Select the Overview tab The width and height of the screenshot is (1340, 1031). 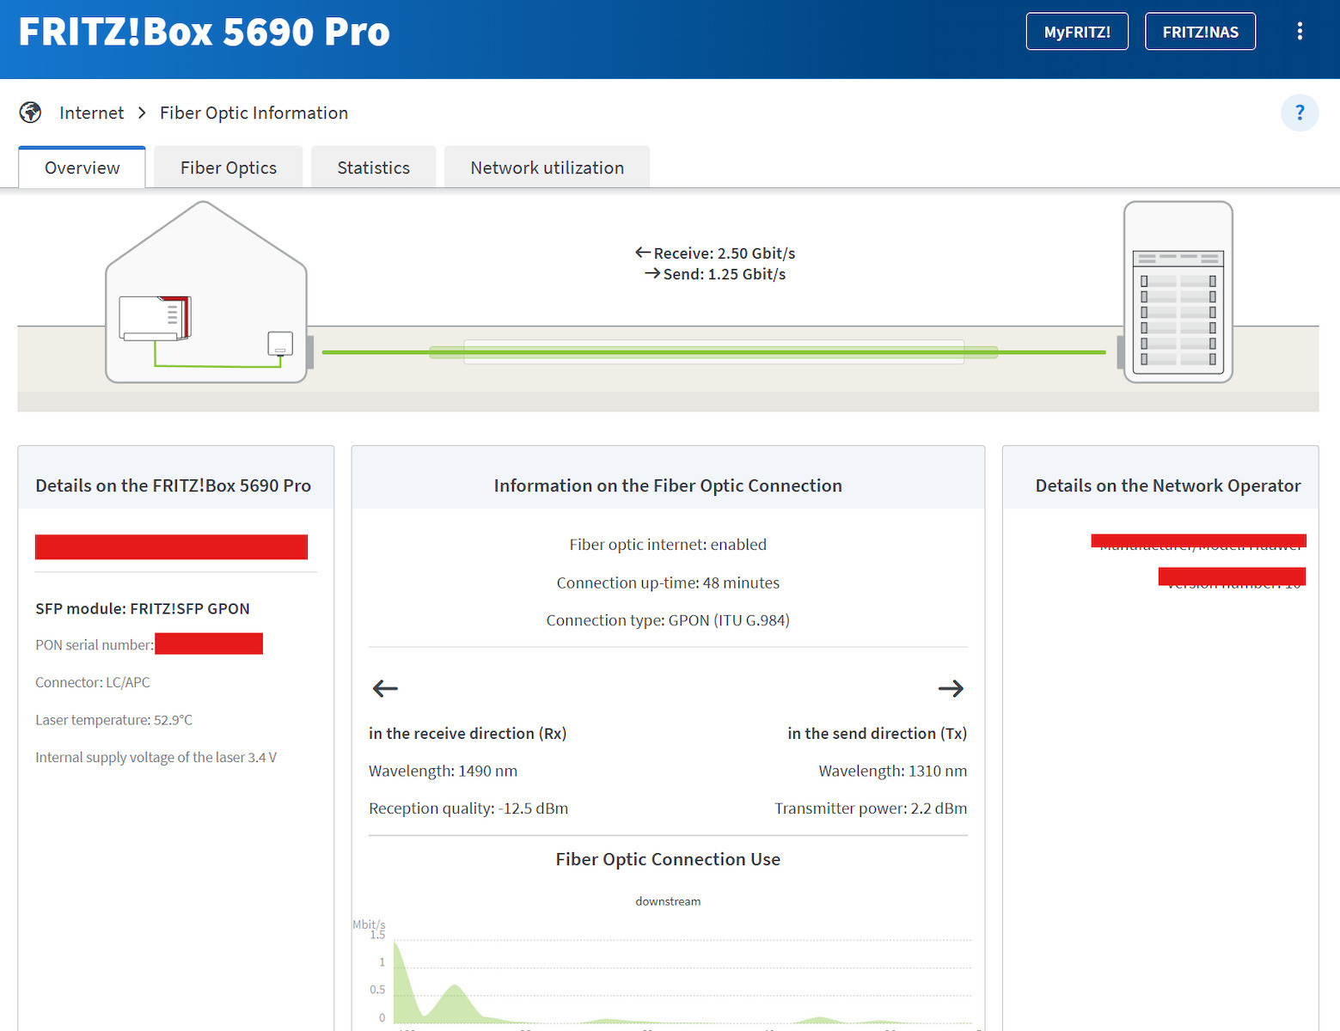[82, 168]
